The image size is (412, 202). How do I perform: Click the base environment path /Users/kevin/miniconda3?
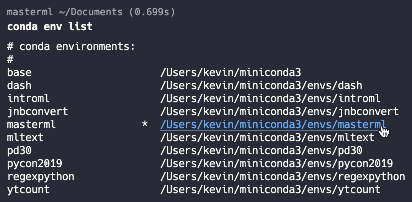click(x=231, y=73)
